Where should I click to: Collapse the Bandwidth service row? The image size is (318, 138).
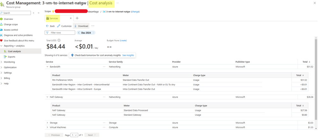pos(47,67)
